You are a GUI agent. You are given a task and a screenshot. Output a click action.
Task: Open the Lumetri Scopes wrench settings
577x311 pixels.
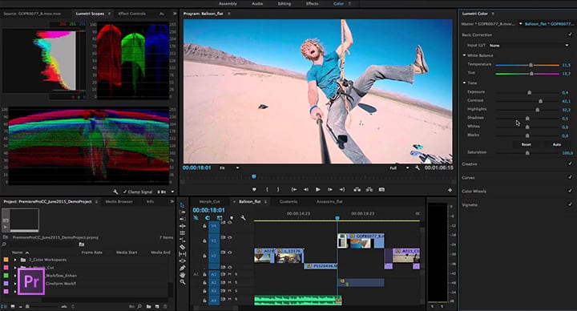[x=115, y=192]
